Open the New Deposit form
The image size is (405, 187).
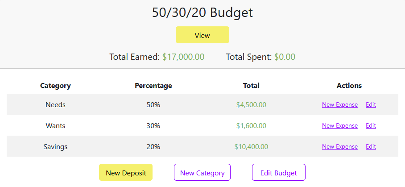[126, 172]
